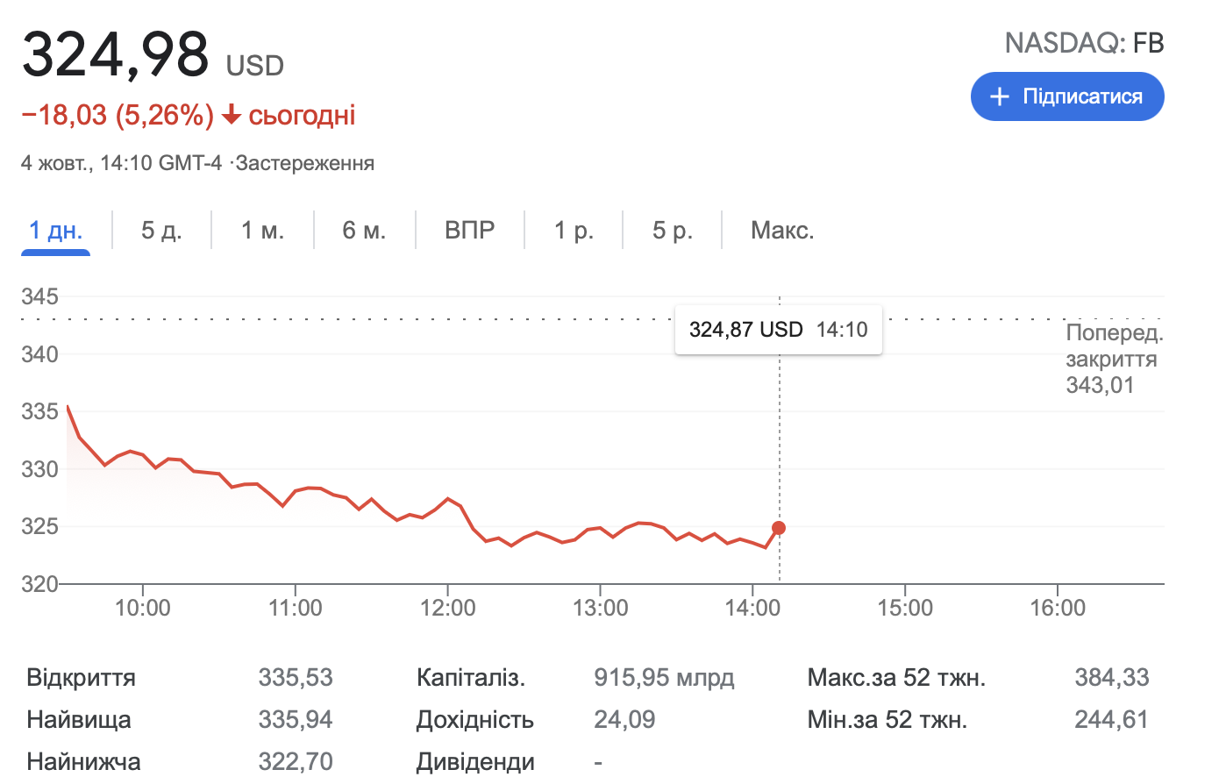Screen dimensions: 1226x784
Task: Click the NASDAQ: FB ticker label
Action: [x=1084, y=43]
